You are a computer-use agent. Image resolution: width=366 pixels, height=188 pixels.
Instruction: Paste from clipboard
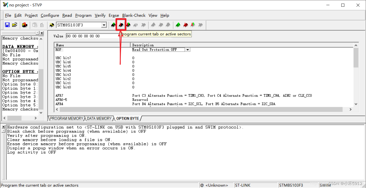35,25
